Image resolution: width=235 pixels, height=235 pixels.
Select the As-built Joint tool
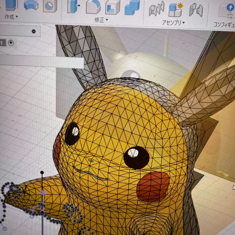tap(196, 10)
